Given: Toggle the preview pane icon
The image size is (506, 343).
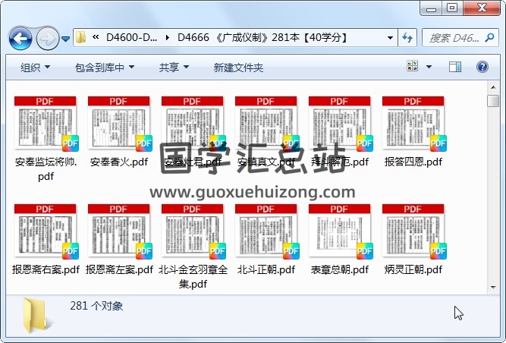Looking at the screenshot, I should pyautogui.click(x=455, y=67).
